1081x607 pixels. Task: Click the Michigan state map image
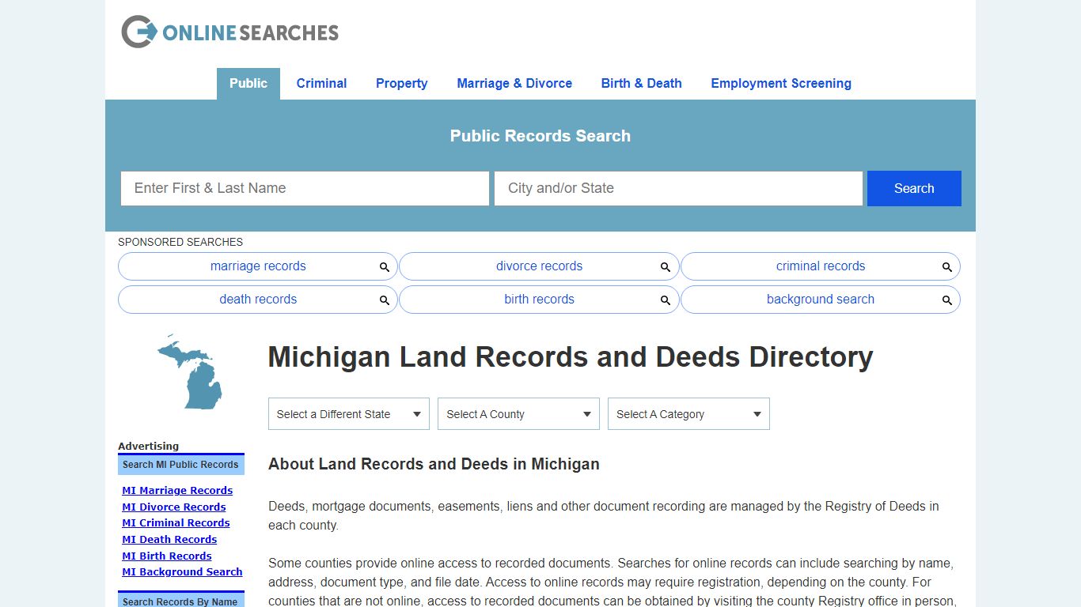pos(190,371)
